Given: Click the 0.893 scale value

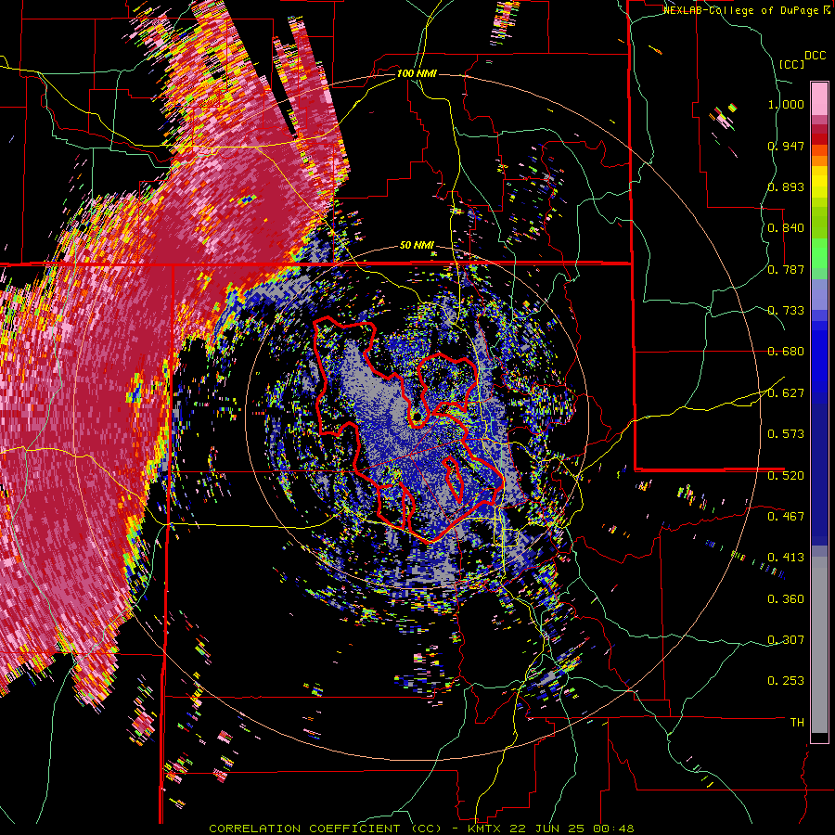Looking at the screenshot, I should coord(786,186).
